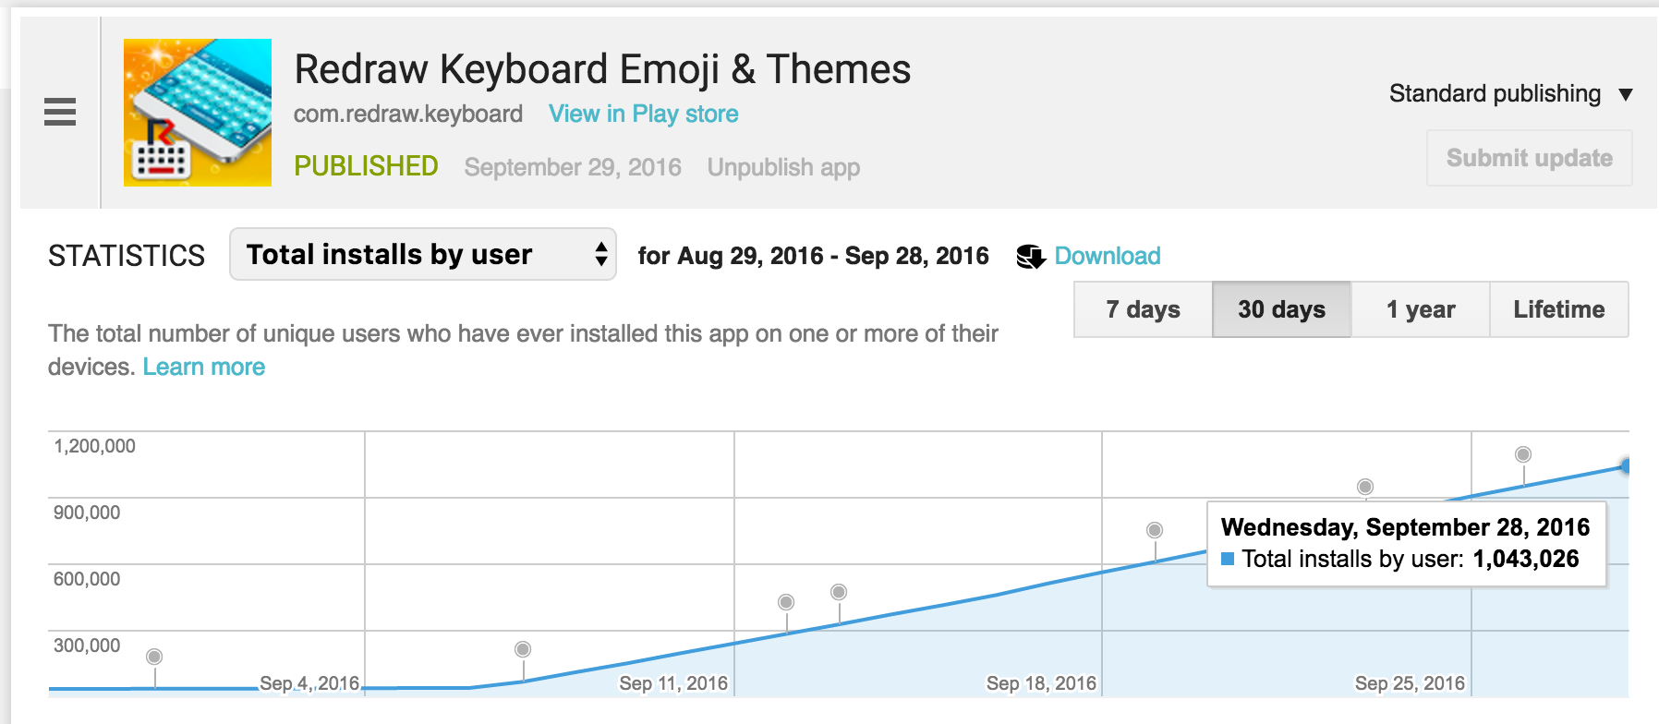Open the Total installs by user selector
This screenshot has width=1659, height=724.
coord(423,255)
